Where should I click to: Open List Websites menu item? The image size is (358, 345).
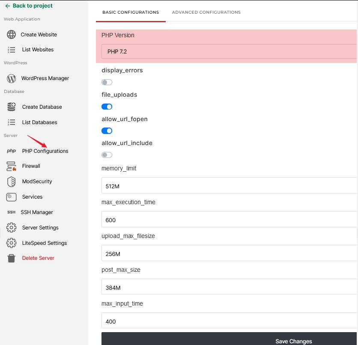pos(38,50)
